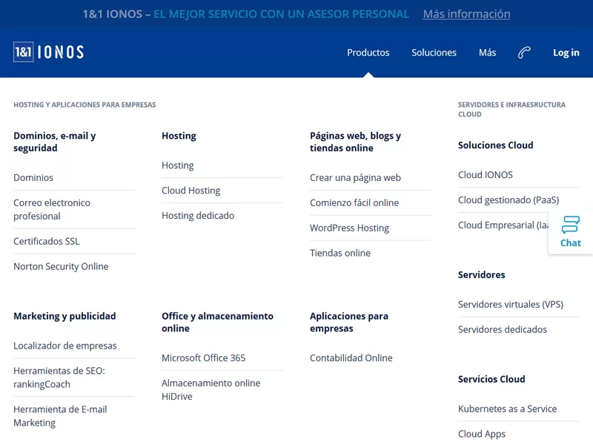Open Herramienta de E-mail Marketing
This screenshot has height=445, width=593.
coord(60,416)
